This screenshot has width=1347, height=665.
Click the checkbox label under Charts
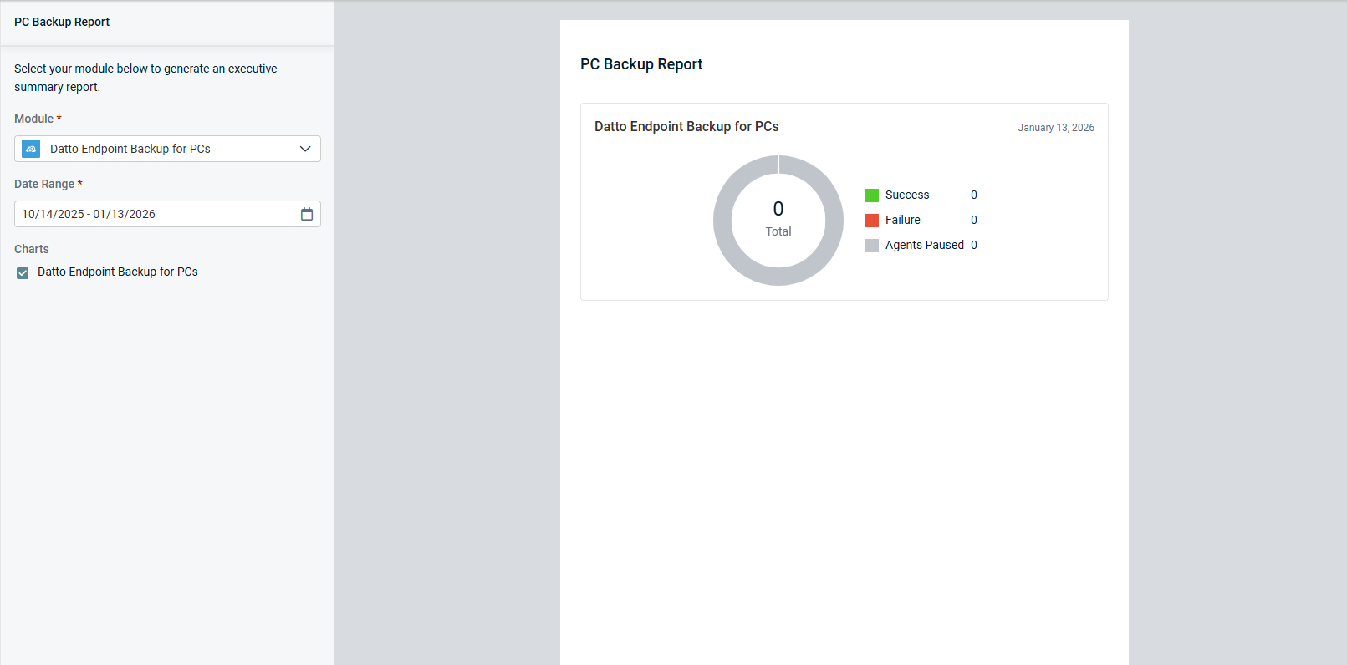point(117,272)
